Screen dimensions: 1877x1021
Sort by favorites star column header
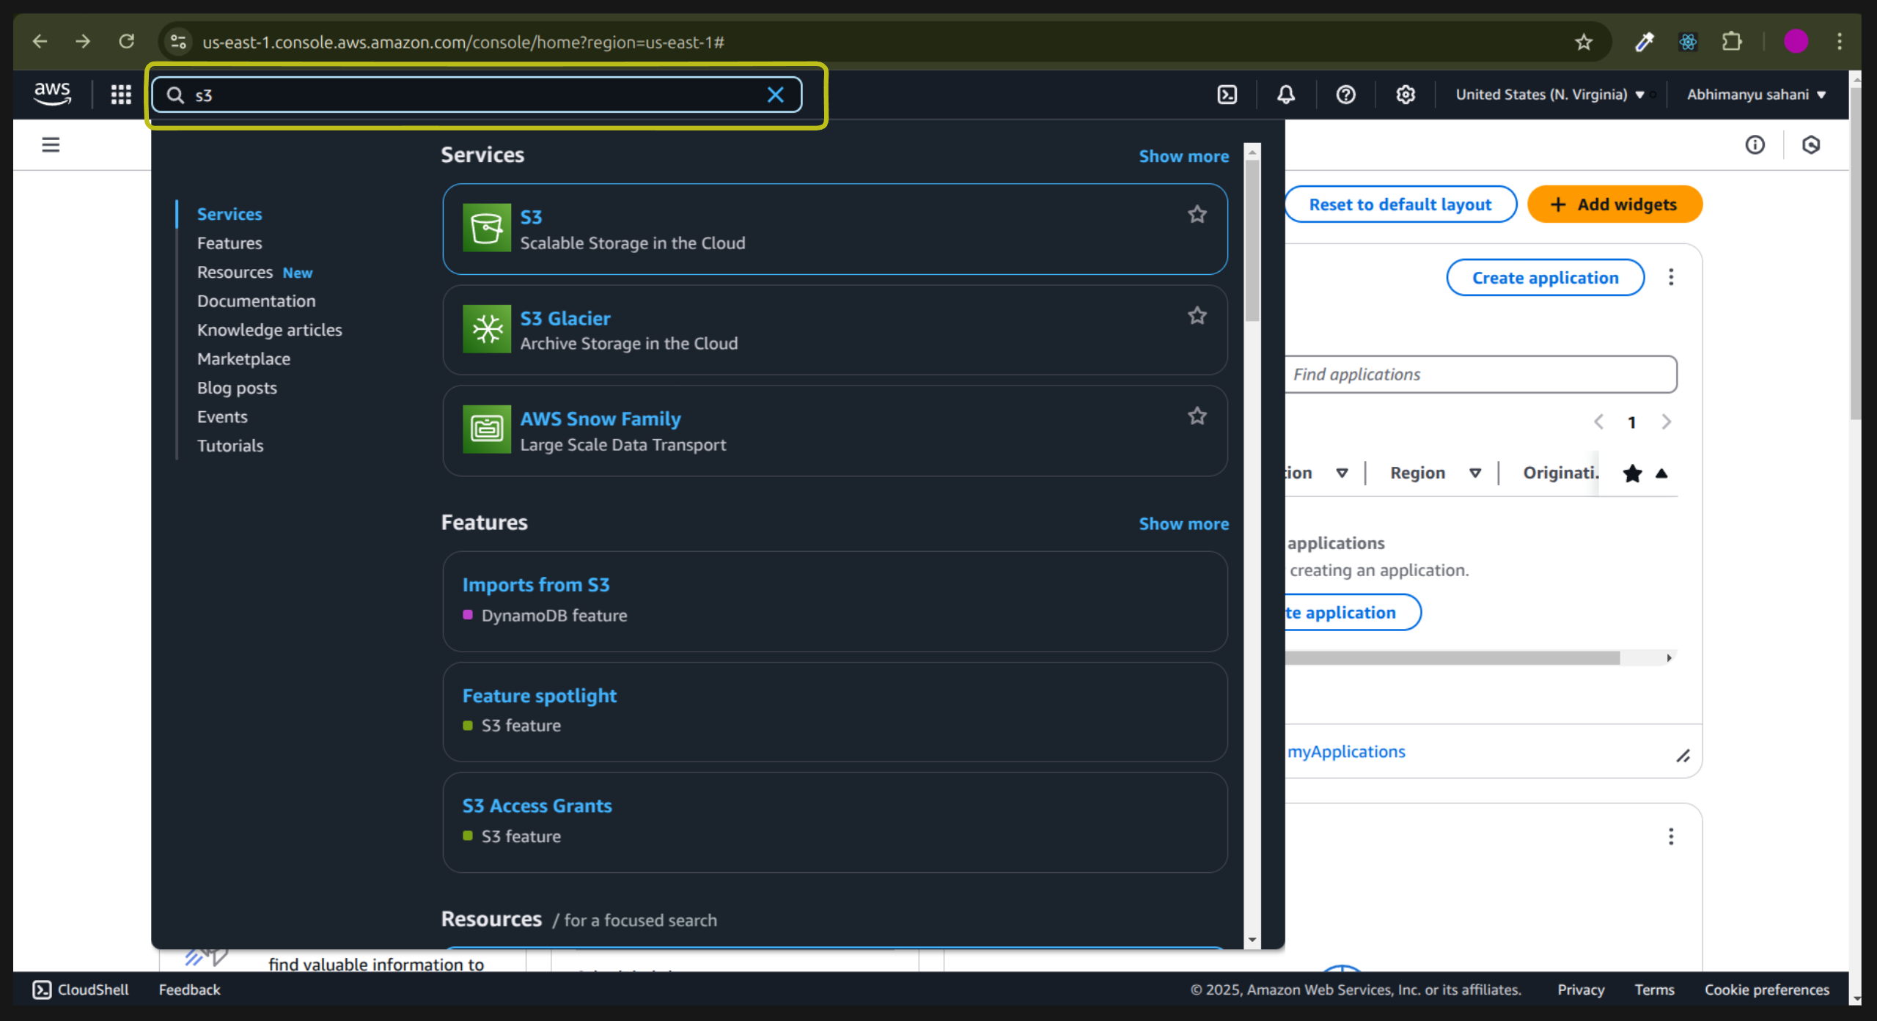click(x=1632, y=473)
